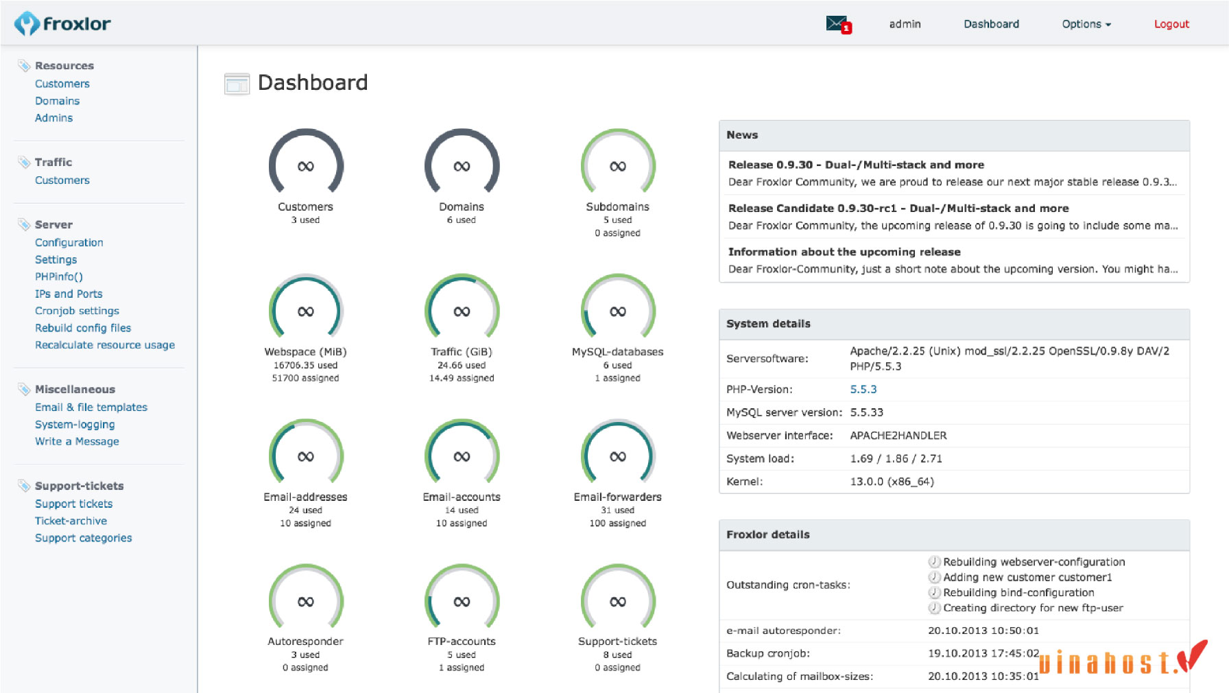Expand the Options dropdown menu
This screenshot has height=693, width=1229.
[1086, 24]
